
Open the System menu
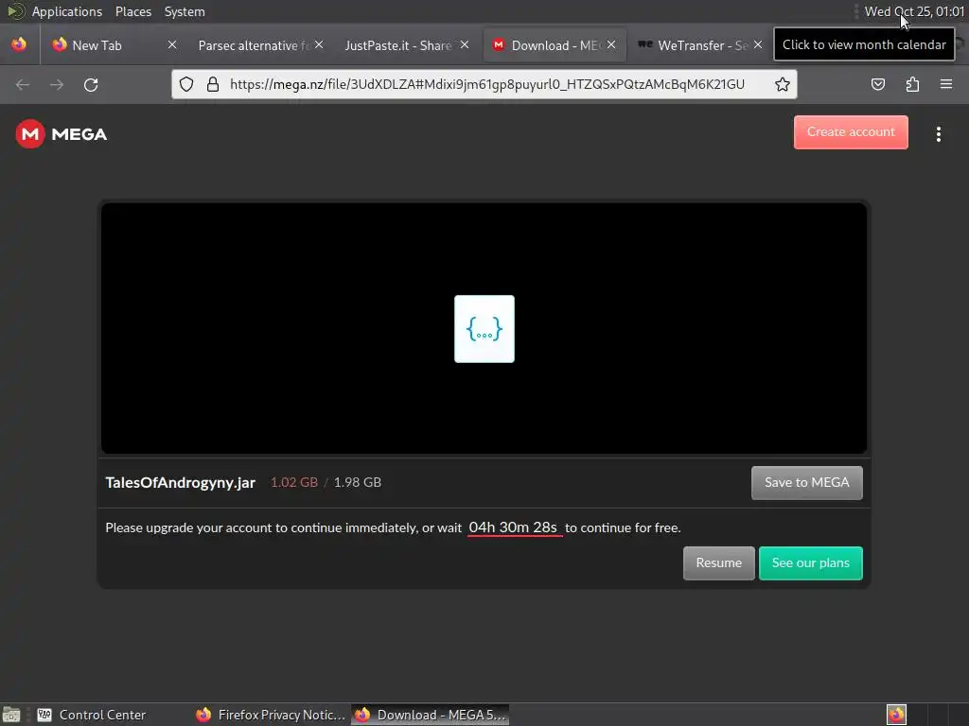click(x=185, y=11)
